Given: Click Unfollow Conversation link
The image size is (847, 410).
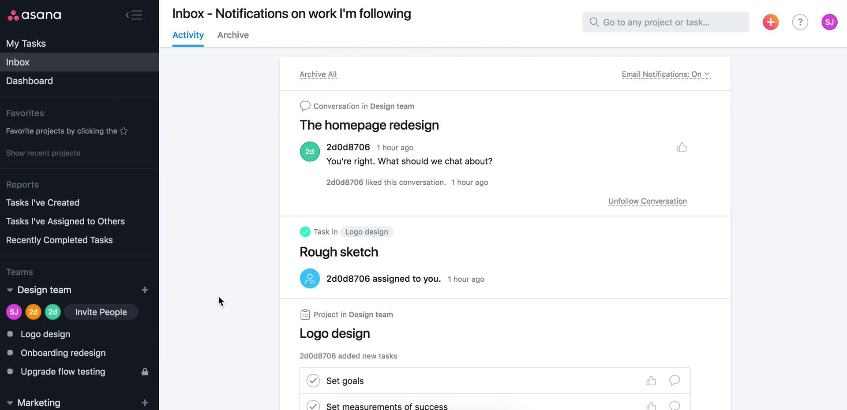Looking at the screenshot, I should (x=648, y=201).
